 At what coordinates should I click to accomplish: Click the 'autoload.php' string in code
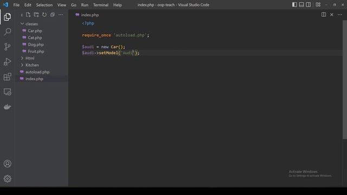pos(130,35)
